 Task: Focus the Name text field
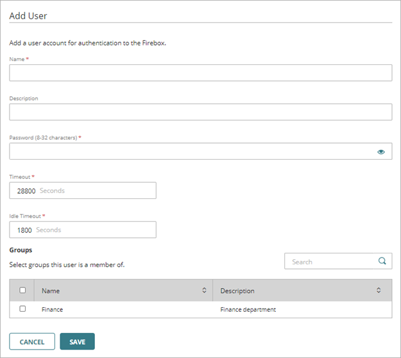200,72
